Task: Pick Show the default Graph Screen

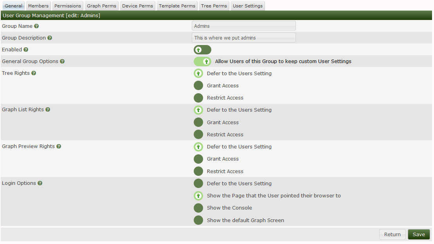Action: click(198, 220)
